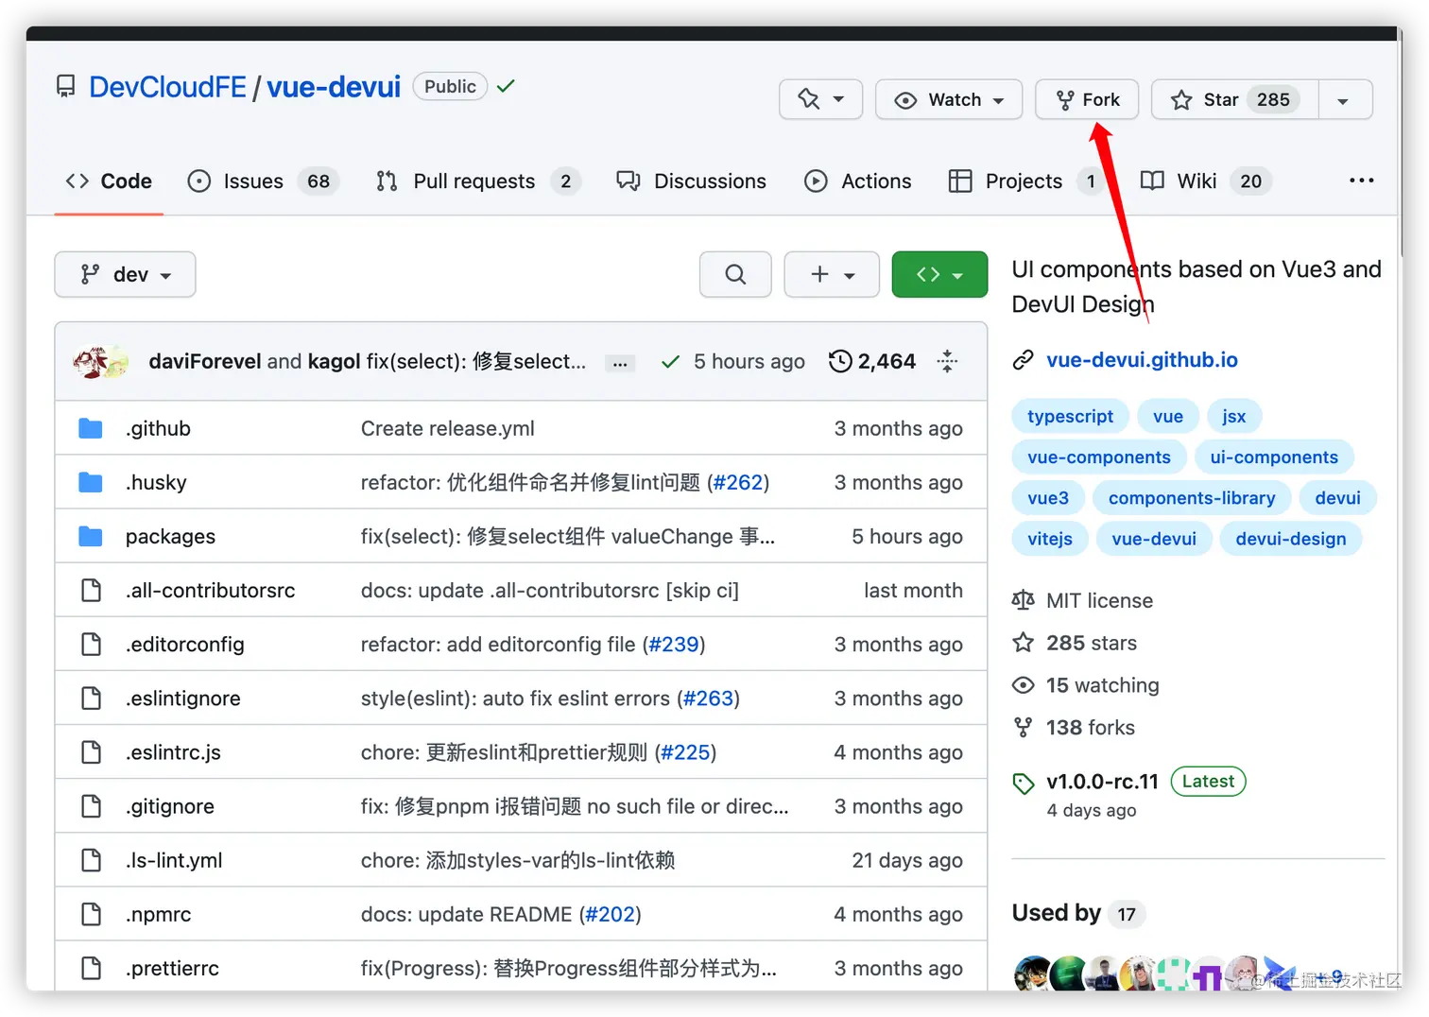This screenshot has height=1017, width=1429.
Task: Fork the vue-devui repository
Action: [x=1087, y=99]
